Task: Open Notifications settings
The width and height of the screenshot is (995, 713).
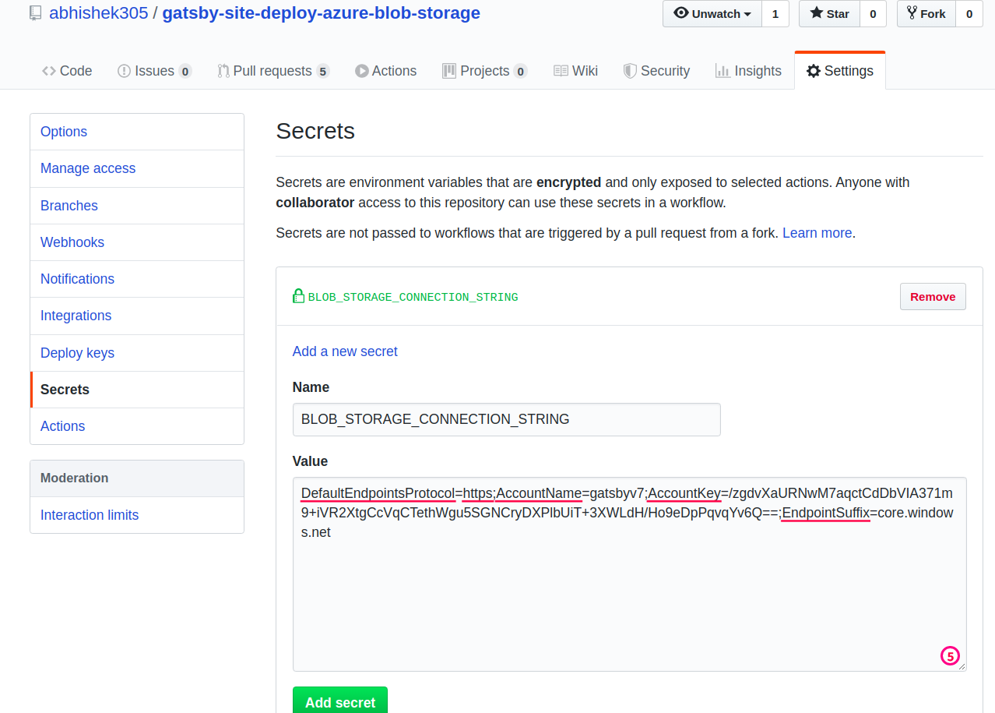Action: coord(137,279)
